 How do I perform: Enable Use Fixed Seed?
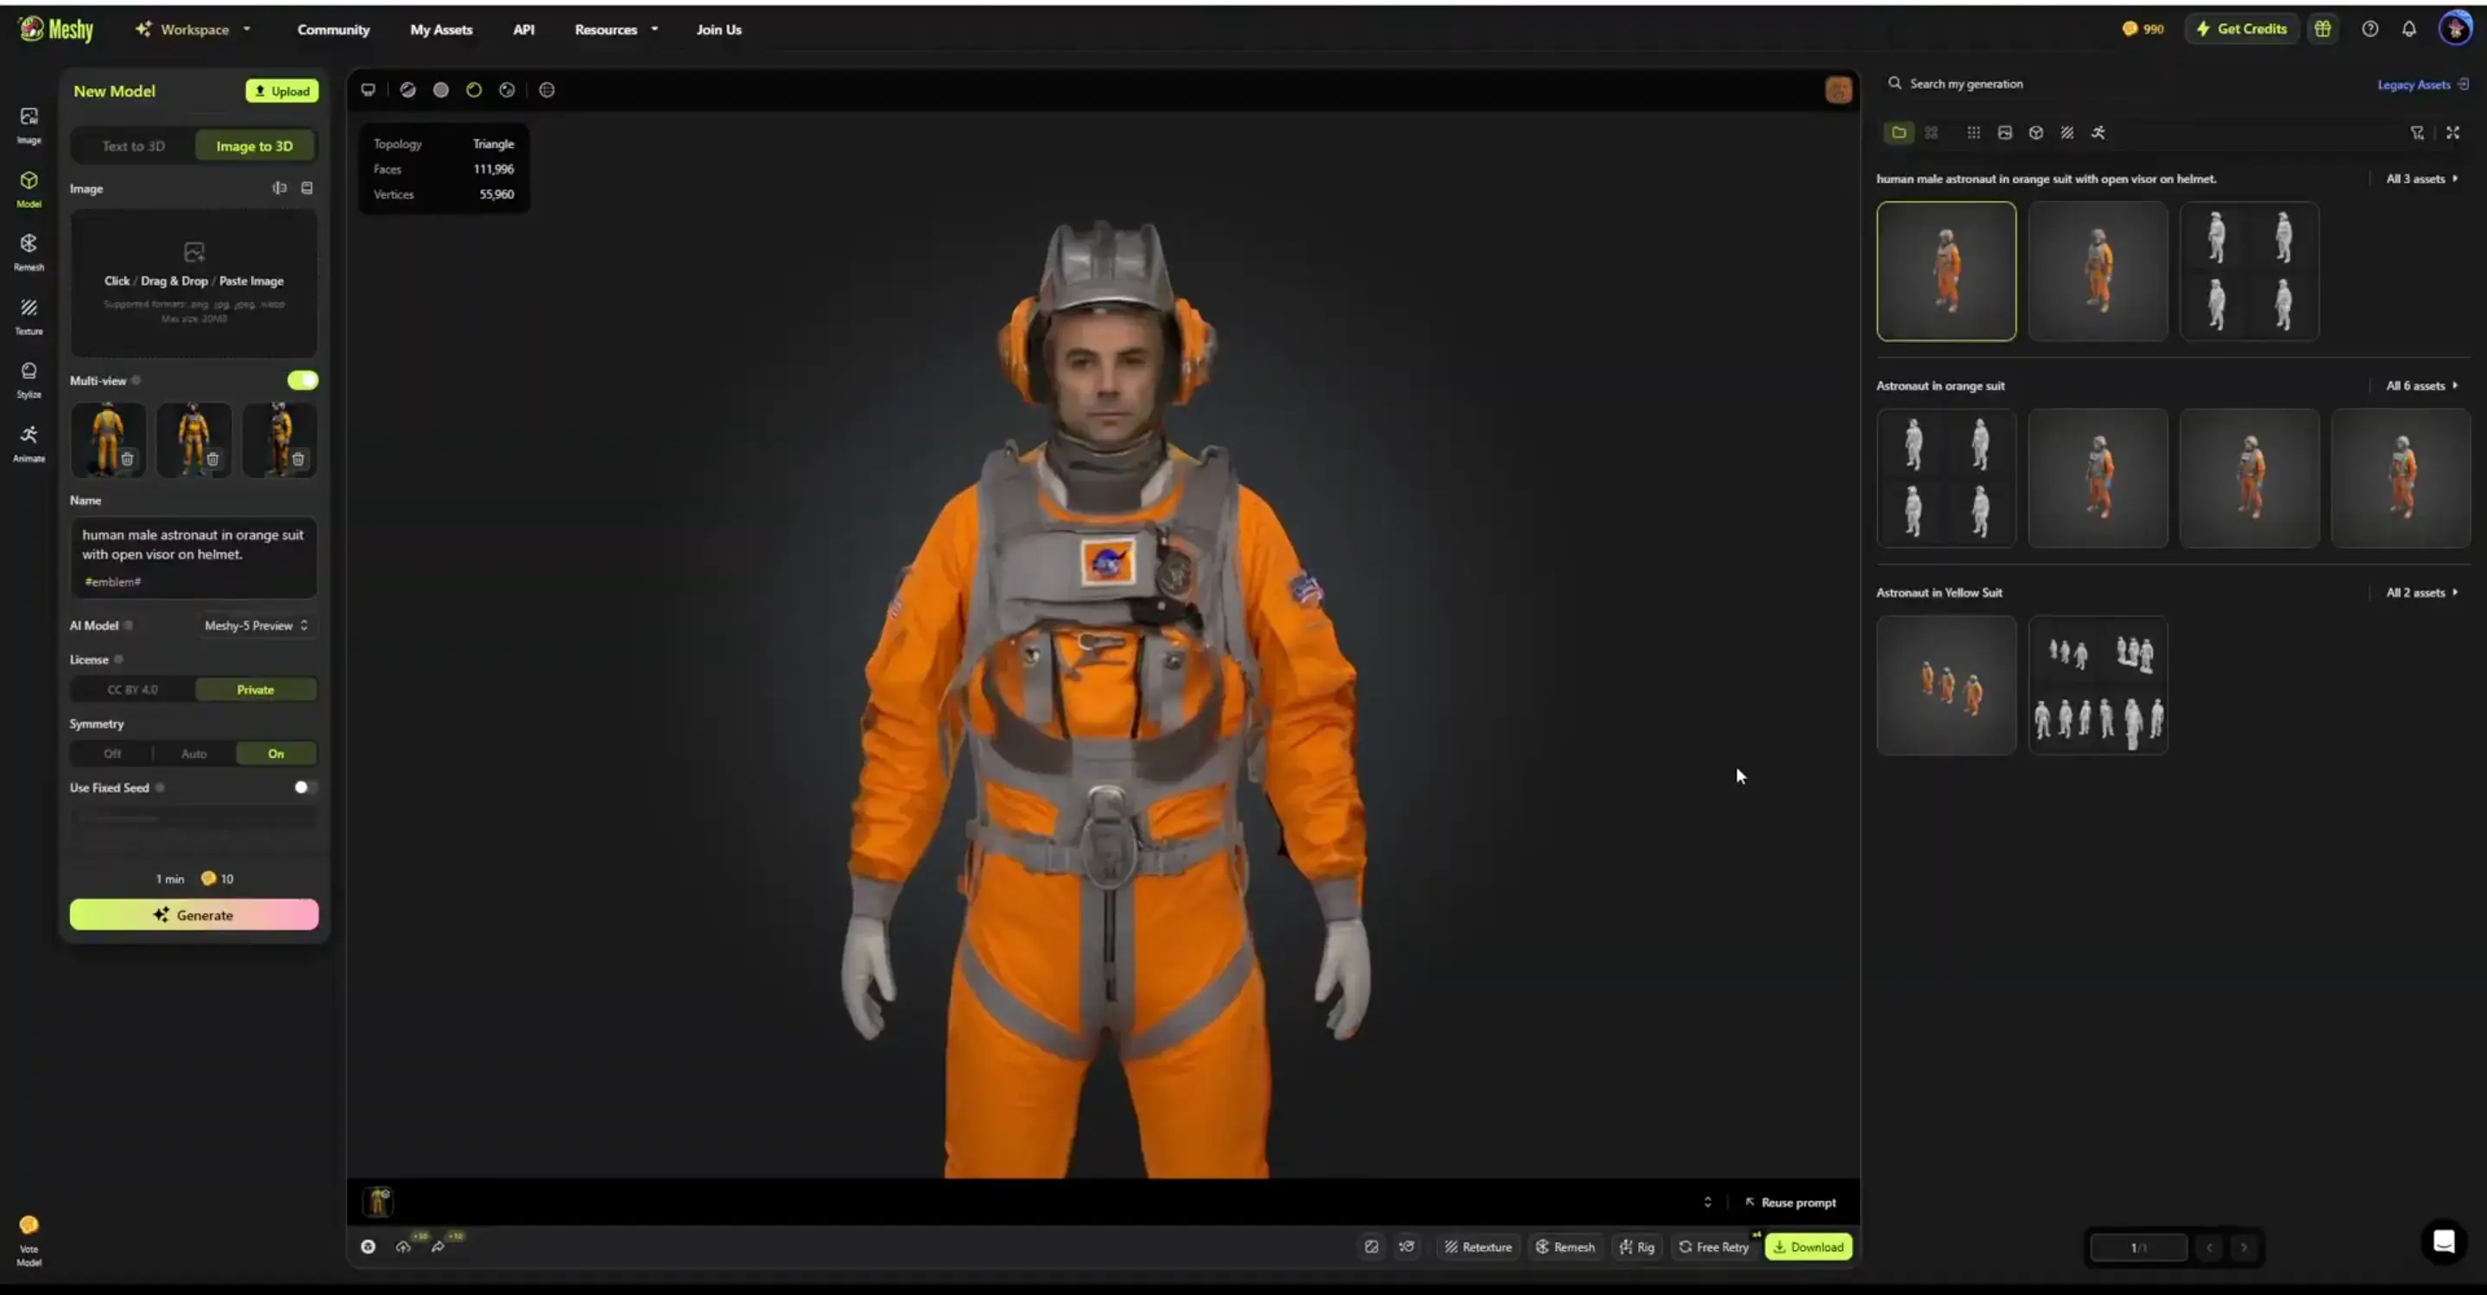pyautogui.click(x=304, y=787)
